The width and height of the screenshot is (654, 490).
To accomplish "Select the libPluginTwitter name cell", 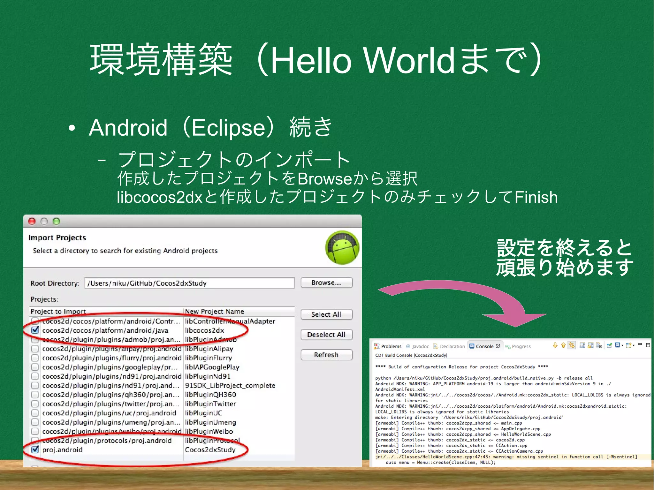I will [x=210, y=404].
